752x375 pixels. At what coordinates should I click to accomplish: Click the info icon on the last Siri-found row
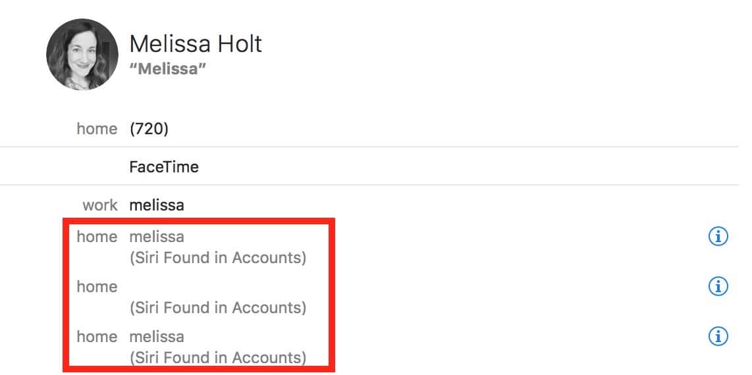718,336
